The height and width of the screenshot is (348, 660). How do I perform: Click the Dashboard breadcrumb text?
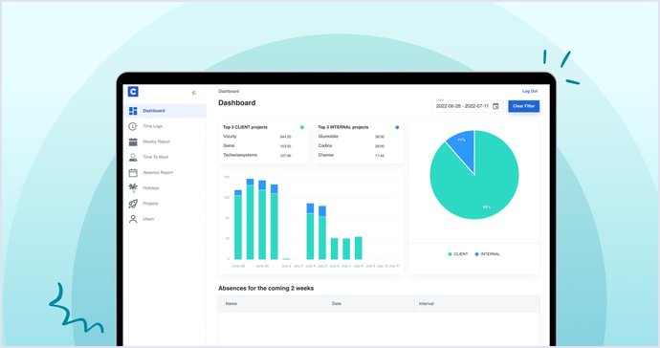pos(229,91)
